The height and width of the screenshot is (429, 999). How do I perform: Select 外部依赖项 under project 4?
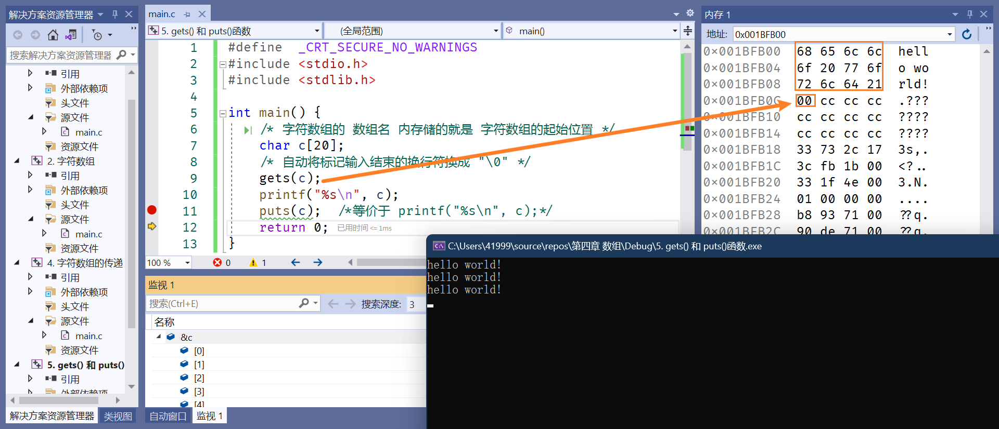(x=84, y=292)
